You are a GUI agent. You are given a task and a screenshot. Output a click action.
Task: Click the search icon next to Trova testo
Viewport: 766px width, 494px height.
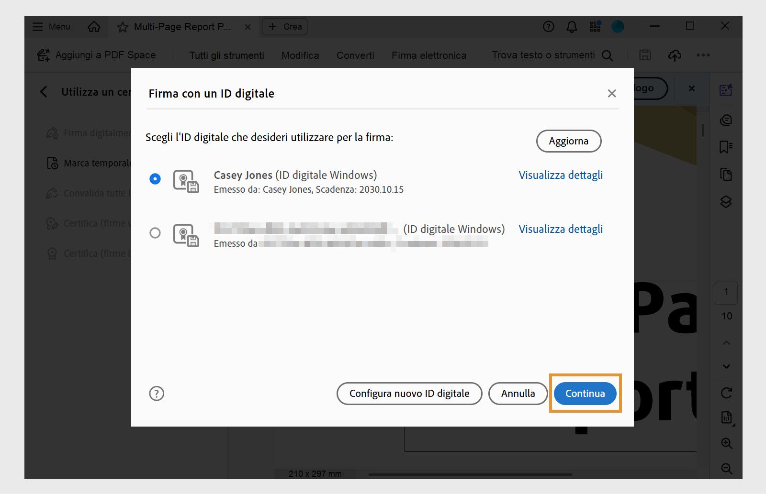tap(607, 55)
